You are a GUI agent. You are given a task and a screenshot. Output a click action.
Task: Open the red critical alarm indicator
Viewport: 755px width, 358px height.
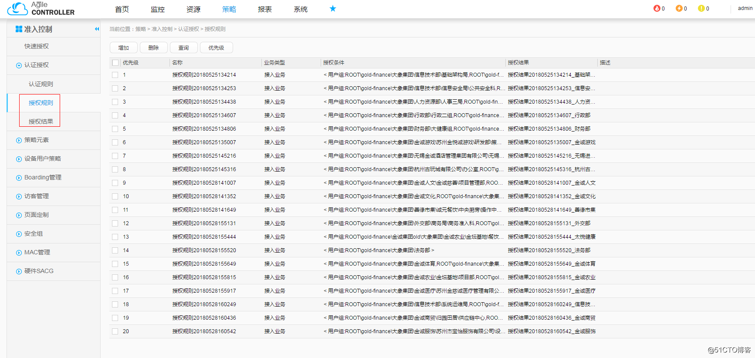657,8
